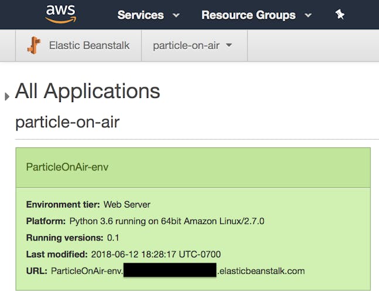Open the Resource Groups menu
Image resolution: width=379 pixels, height=299 pixels.
pos(248,15)
